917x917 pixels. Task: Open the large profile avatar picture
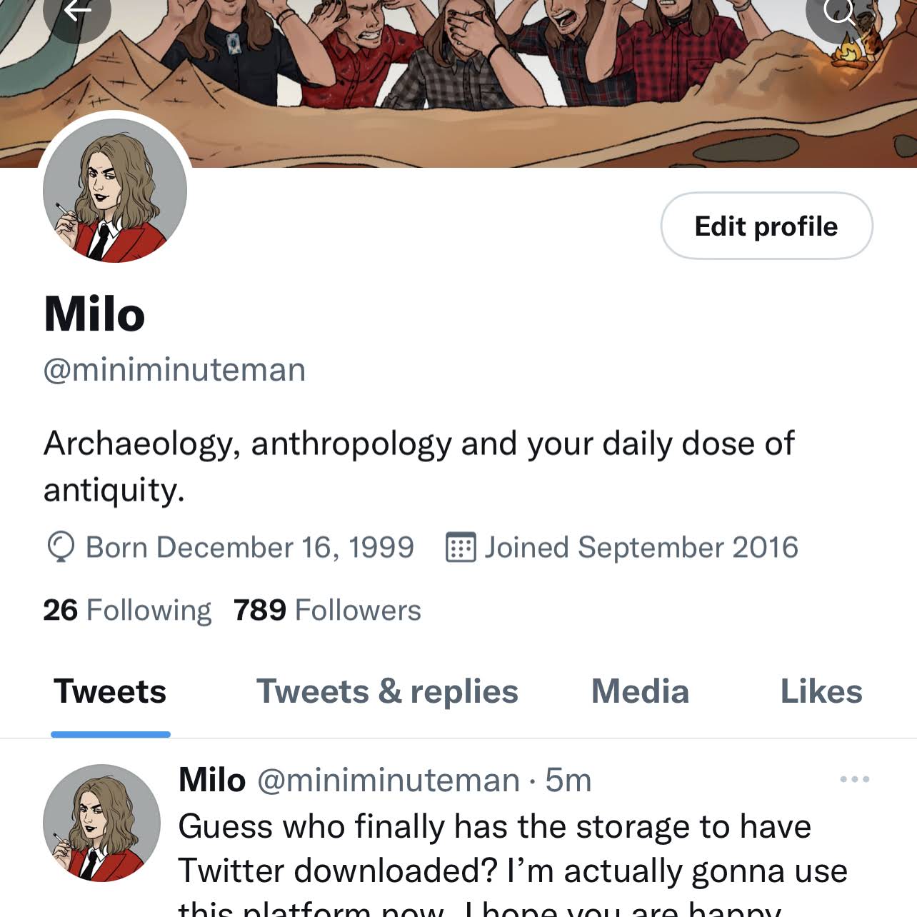(115, 191)
